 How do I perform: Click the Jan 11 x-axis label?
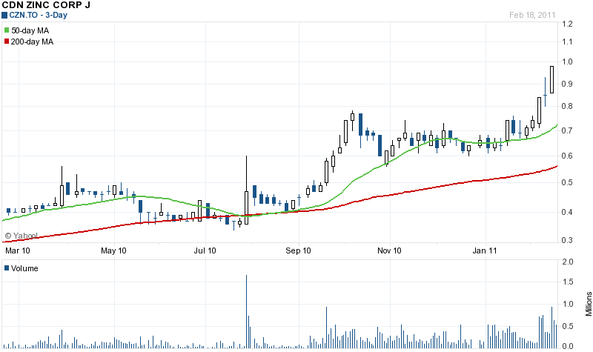486,250
